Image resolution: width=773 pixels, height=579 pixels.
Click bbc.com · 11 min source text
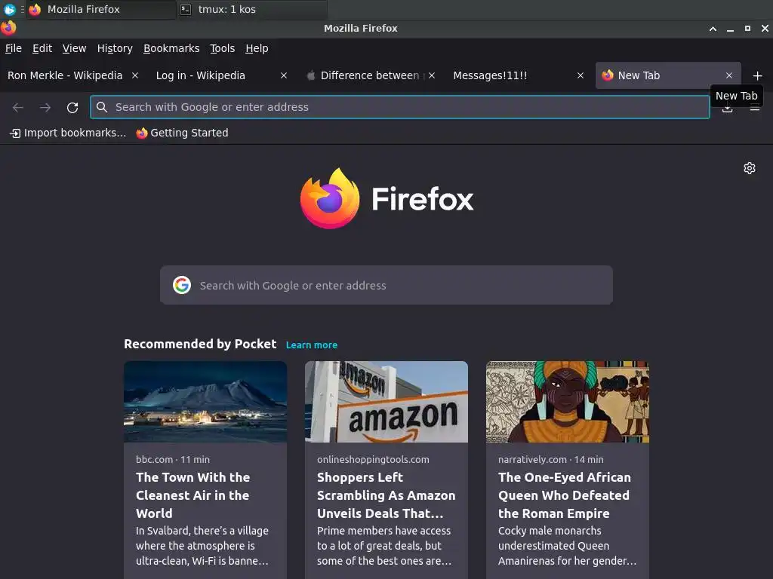coord(173,459)
